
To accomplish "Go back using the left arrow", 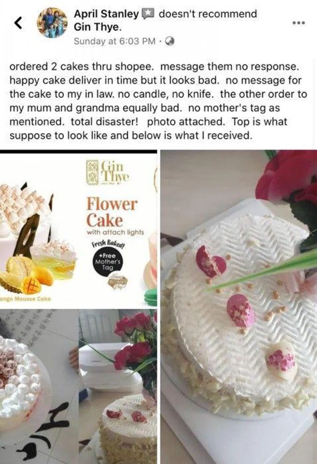I will tap(18, 23).
